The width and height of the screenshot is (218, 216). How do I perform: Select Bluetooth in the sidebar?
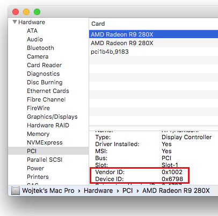pos(40,48)
